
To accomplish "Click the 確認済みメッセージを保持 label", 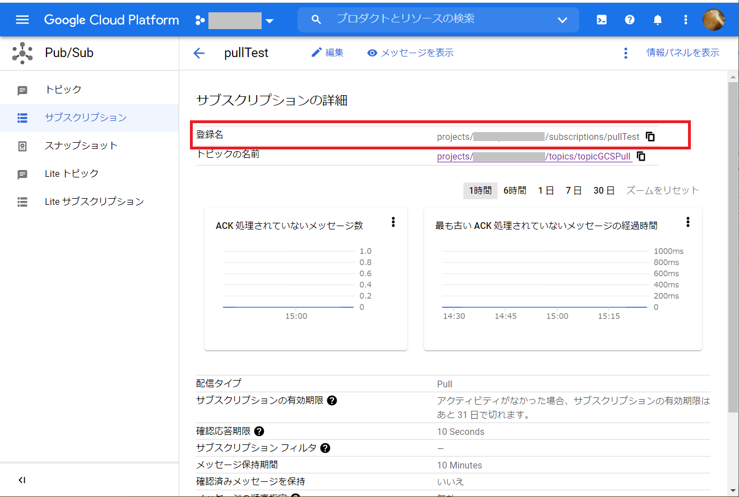I will tap(250, 481).
